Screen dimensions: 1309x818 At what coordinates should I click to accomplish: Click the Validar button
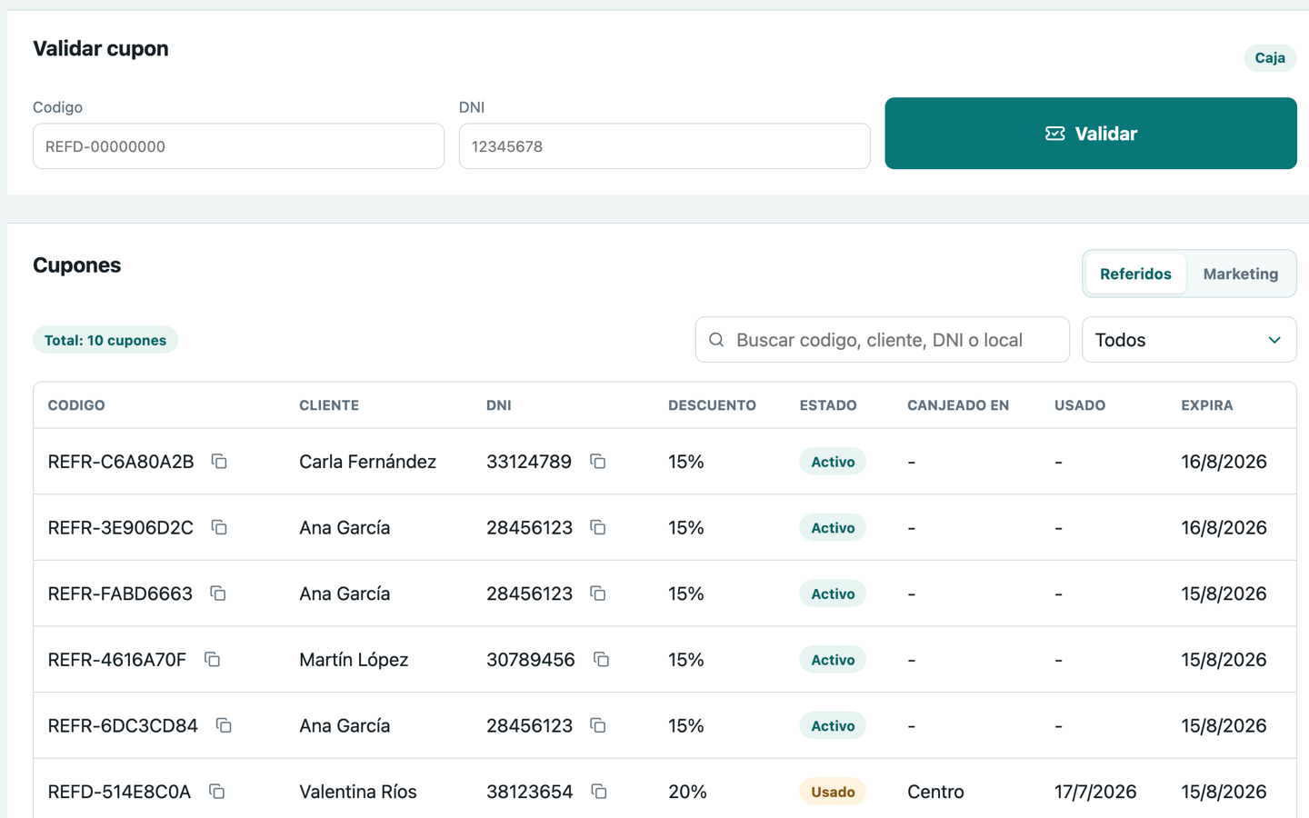pos(1091,134)
